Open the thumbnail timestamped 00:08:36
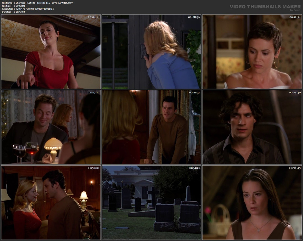Image resolution: width=303 pixels, height=241 pixels. (152, 52)
